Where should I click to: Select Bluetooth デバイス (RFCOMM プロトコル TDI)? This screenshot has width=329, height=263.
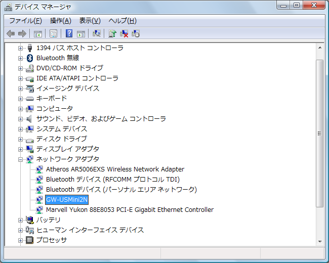113,180
